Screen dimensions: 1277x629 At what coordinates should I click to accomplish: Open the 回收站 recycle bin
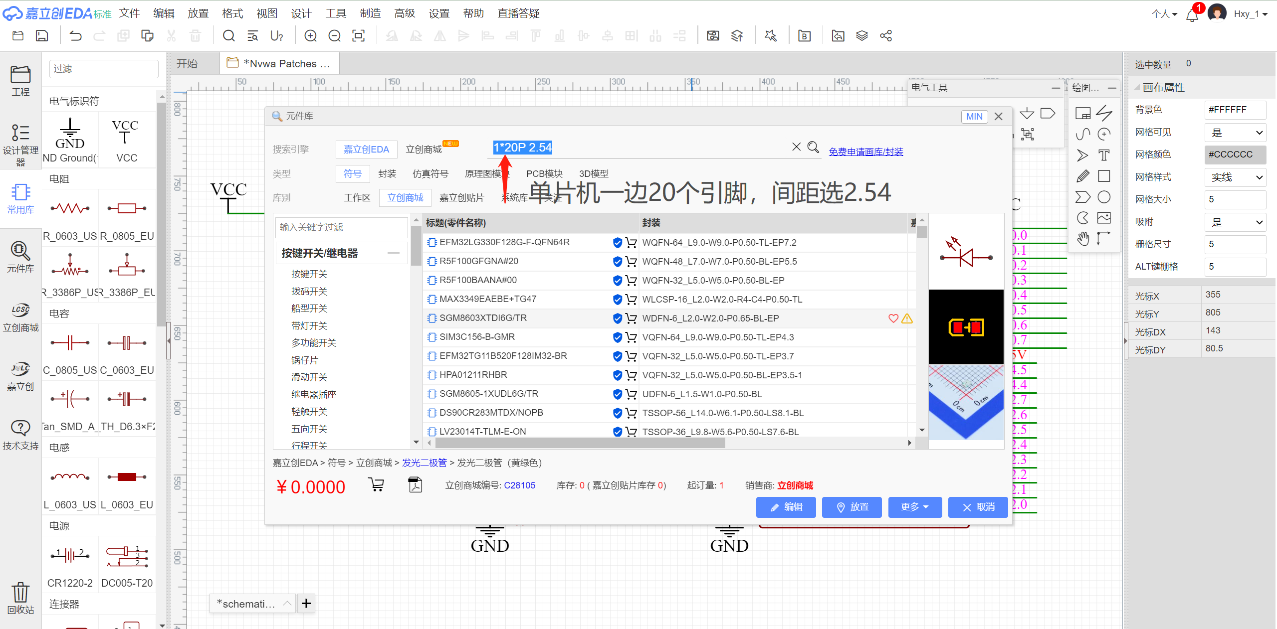20,598
